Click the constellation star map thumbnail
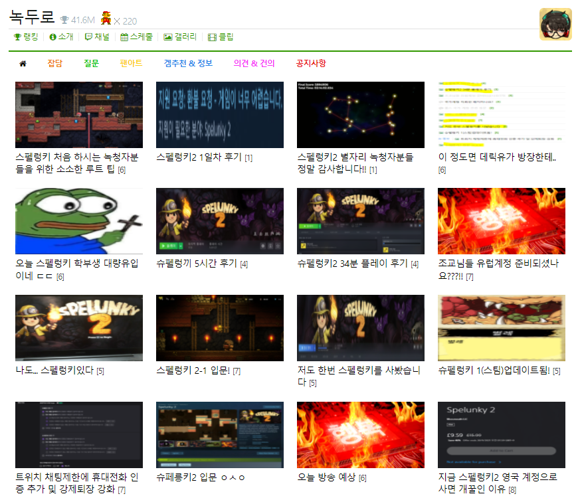 coord(361,115)
